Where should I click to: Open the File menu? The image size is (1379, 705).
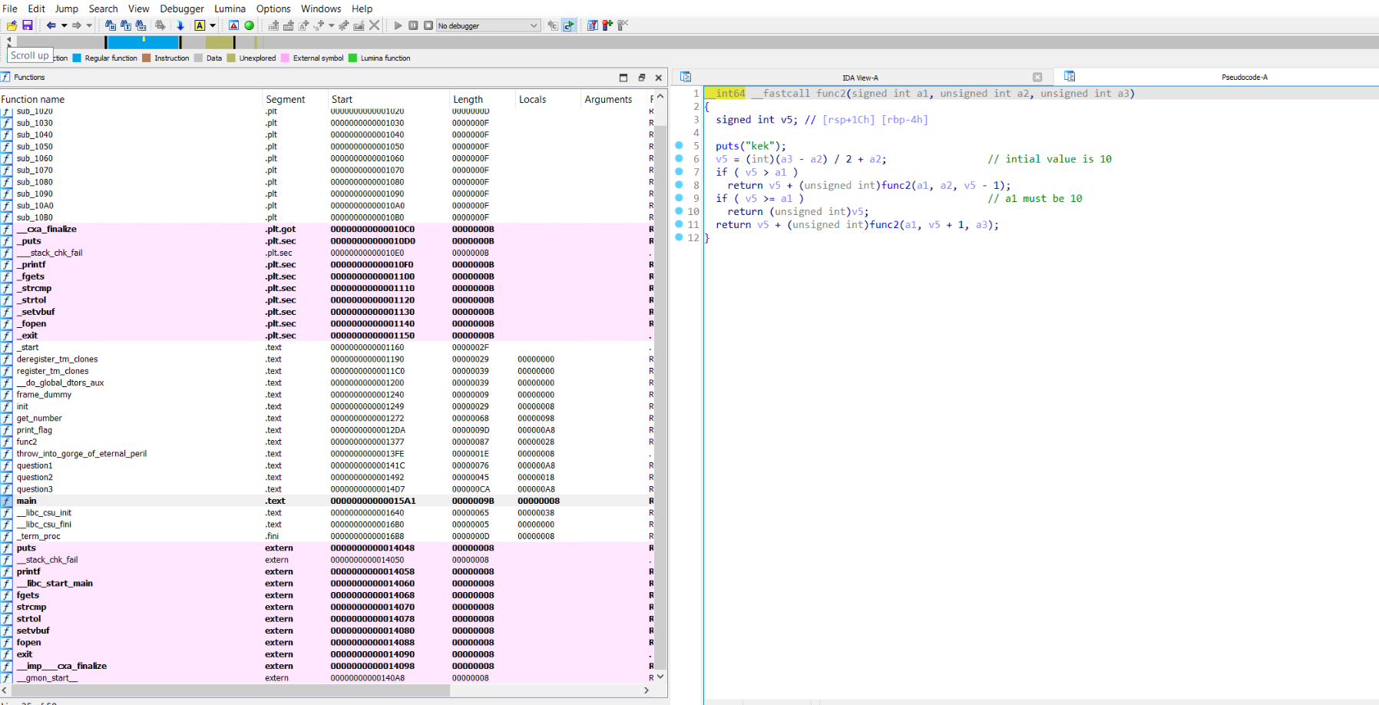tap(10, 8)
